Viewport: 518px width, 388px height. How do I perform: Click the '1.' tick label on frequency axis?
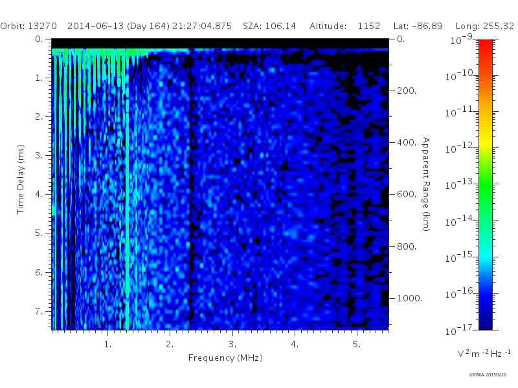coord(107,345)
